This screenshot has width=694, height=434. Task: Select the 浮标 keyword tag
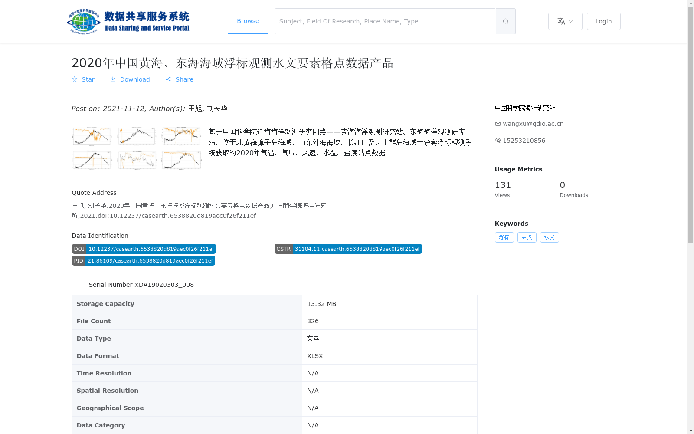(x=504, y=237)
